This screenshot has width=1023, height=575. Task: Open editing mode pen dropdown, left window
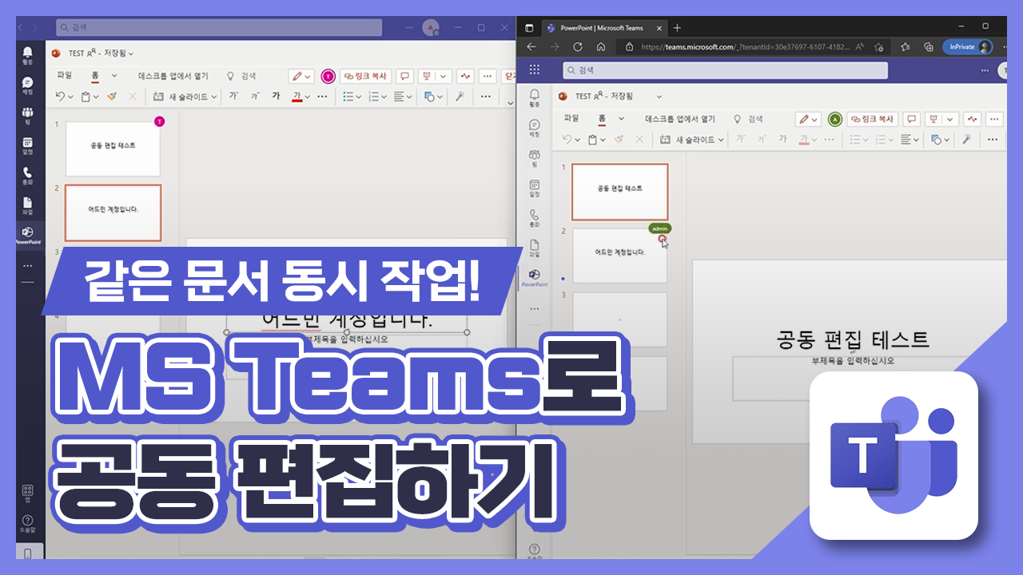(x=302, y=76)
